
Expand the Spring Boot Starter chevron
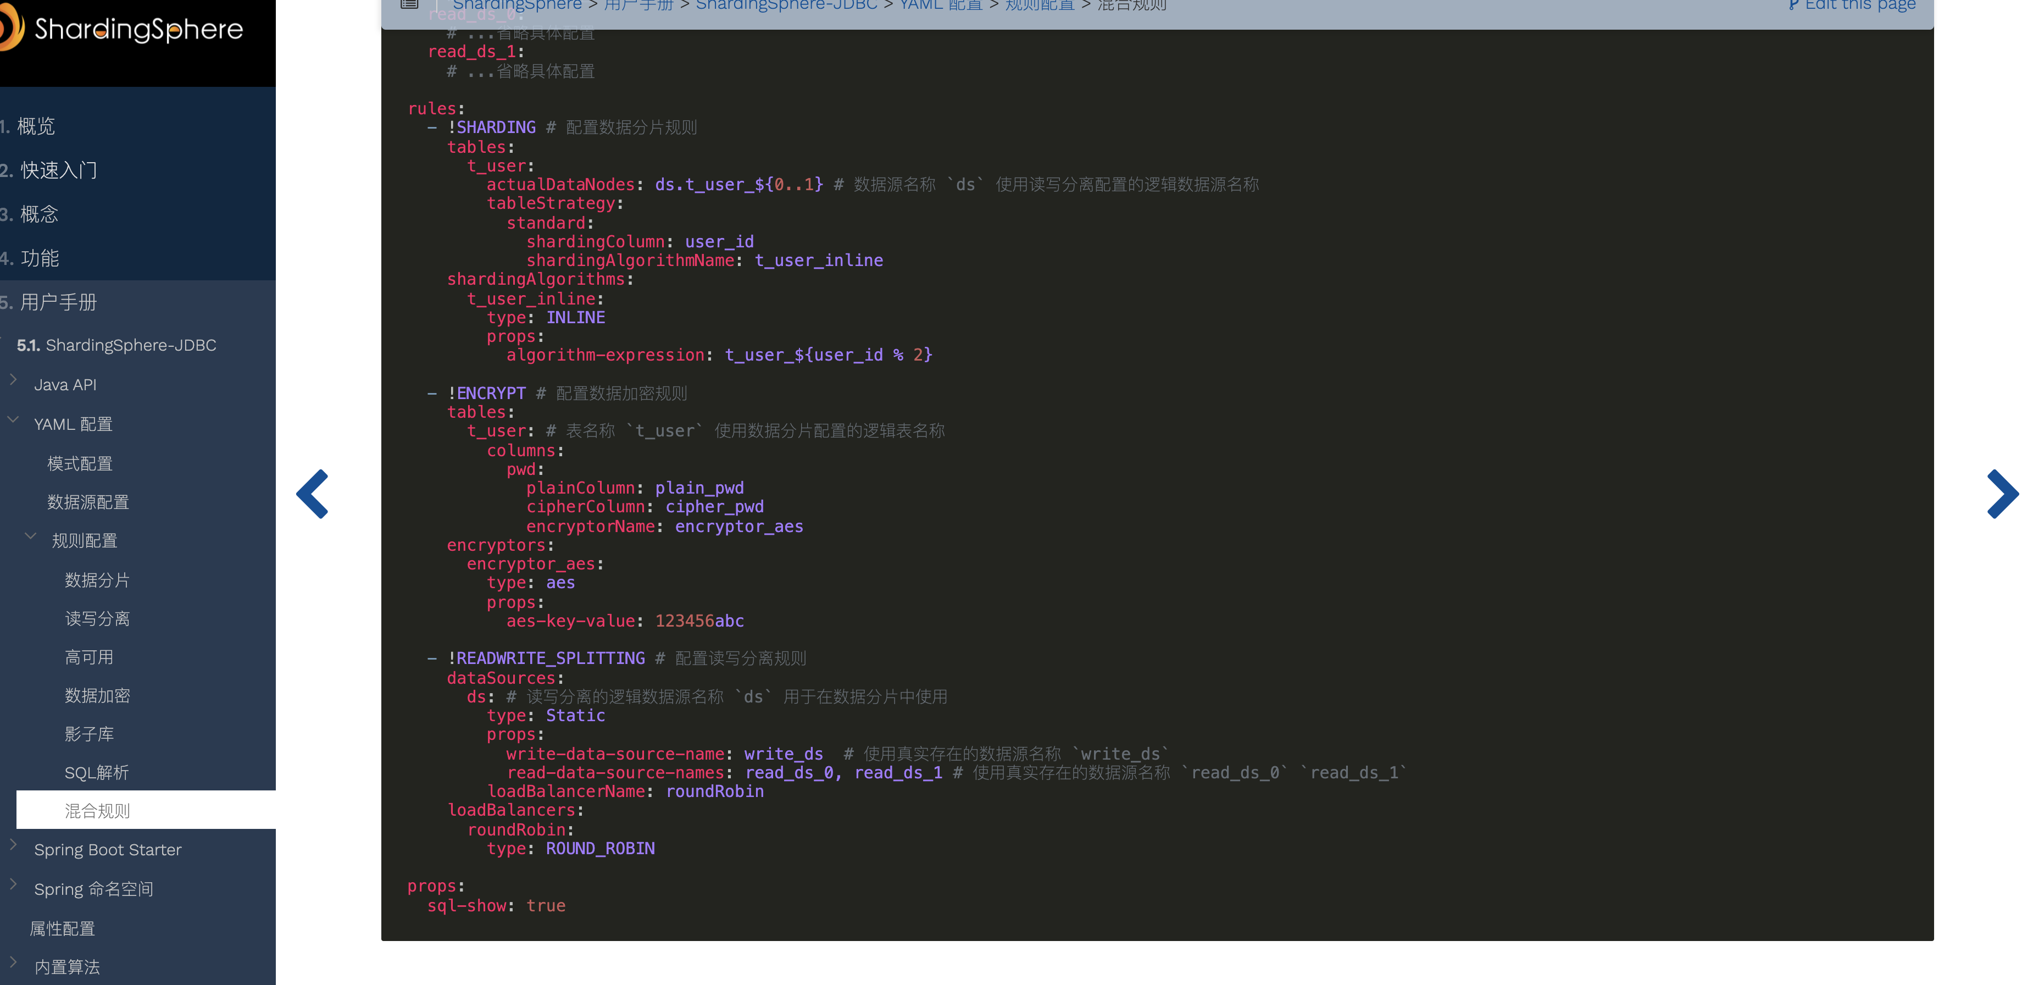point(13,844)
